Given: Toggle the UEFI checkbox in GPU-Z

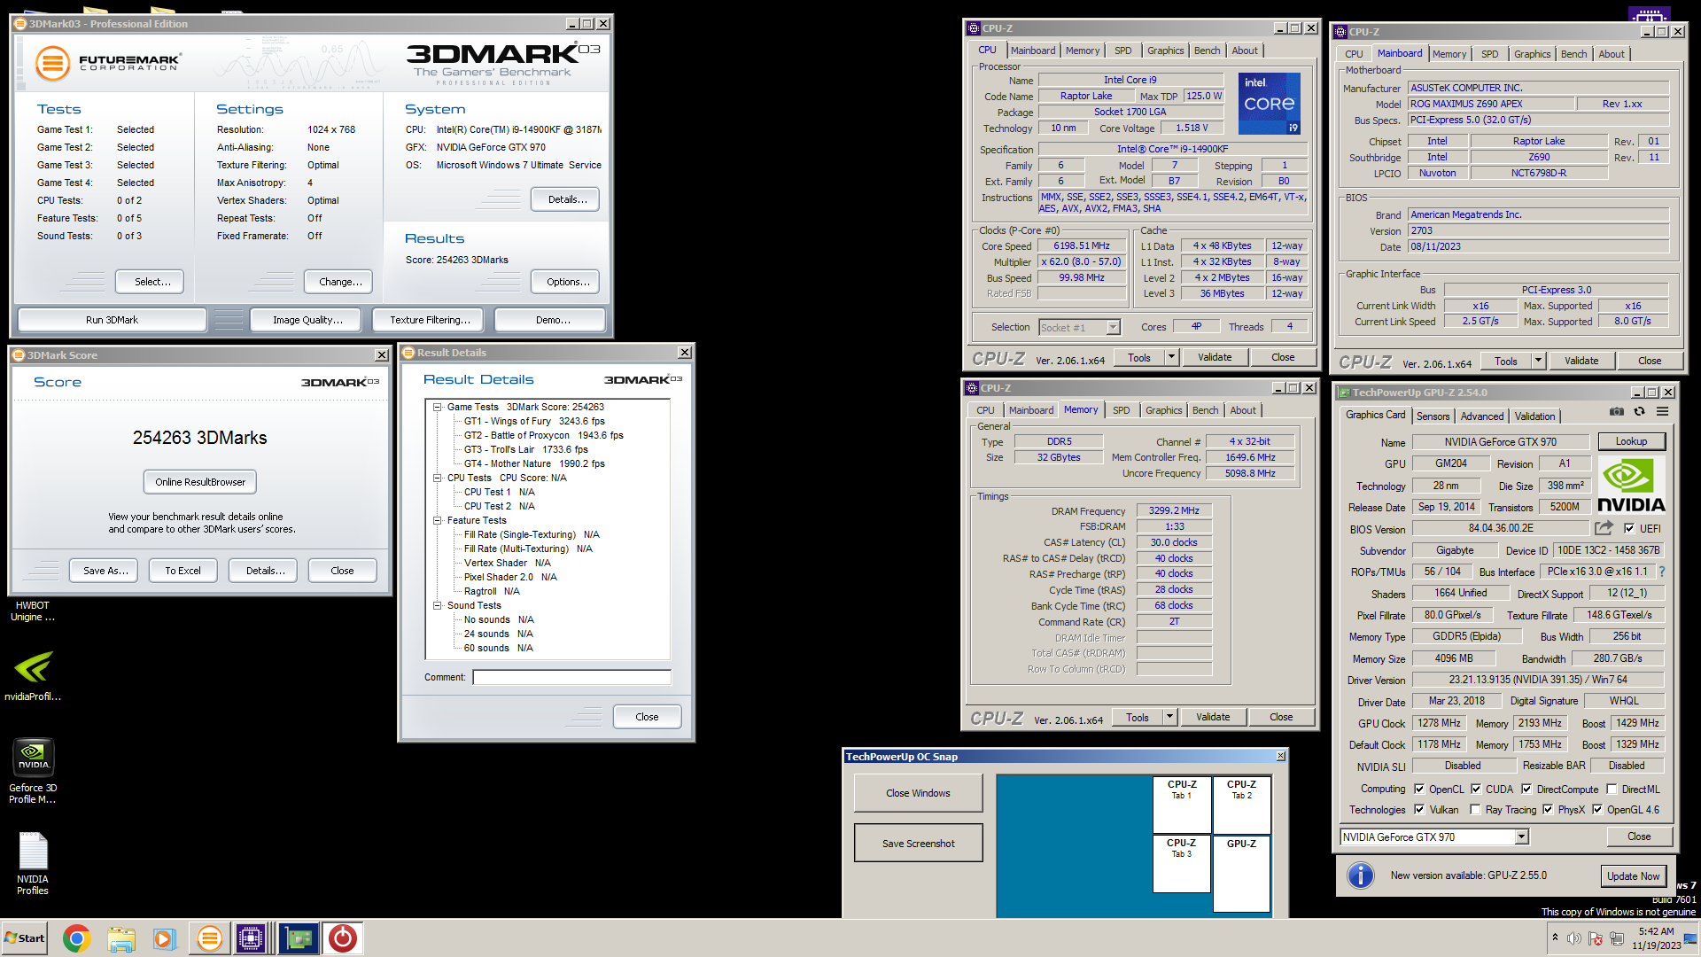Looking at the screenshot, I should (1629, 528).
